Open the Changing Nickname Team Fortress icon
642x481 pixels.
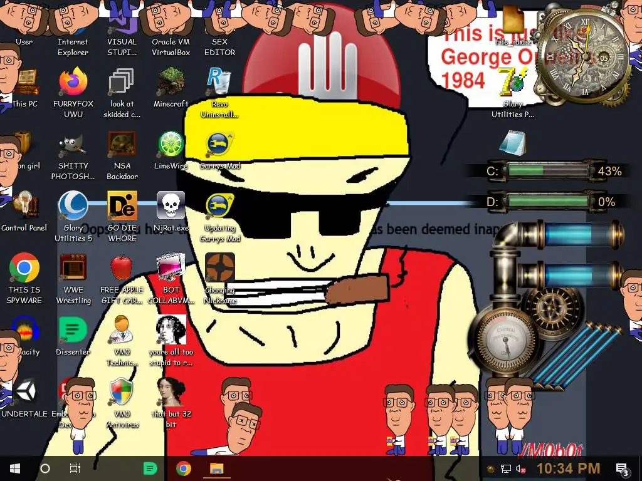(x=220, y=267)
